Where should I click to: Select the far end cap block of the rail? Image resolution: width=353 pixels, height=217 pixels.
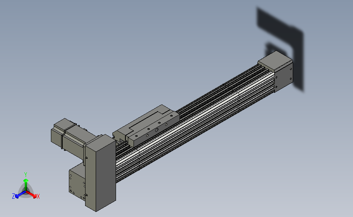pos(275,71)
